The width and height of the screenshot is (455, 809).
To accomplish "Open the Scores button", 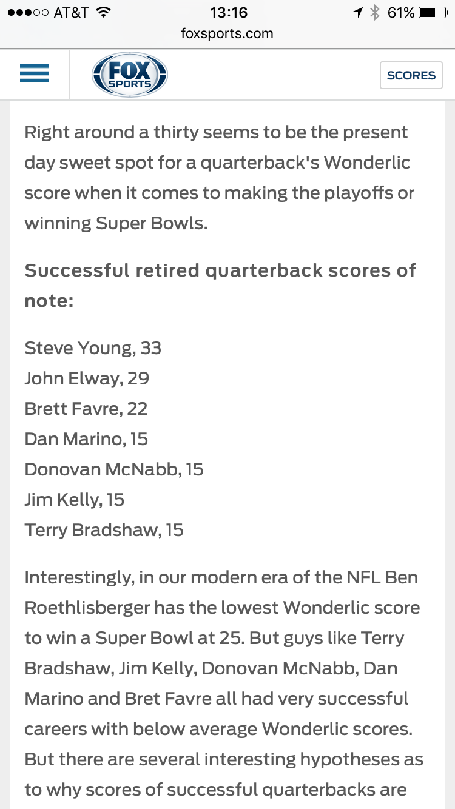I will pyautogui.click(x=411, y=75).
